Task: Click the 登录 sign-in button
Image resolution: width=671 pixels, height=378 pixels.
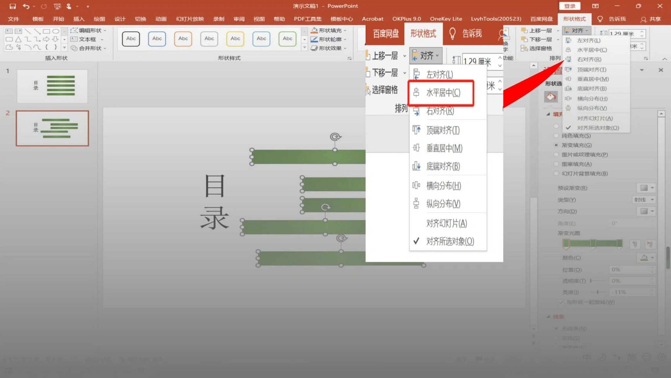Action: tap(570, 6)
